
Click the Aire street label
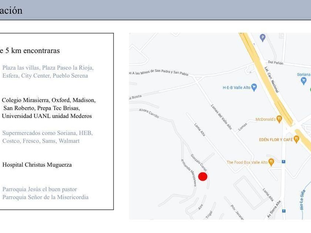click(201, 207)
